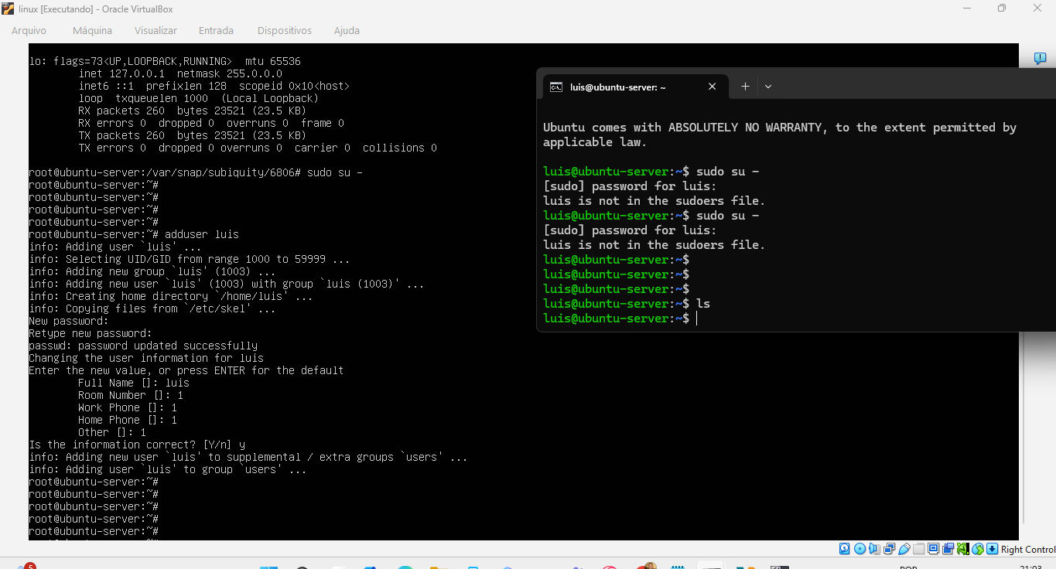Click the 'Other []: 1' line
The image size is (1056, 569).
(112, 432)
